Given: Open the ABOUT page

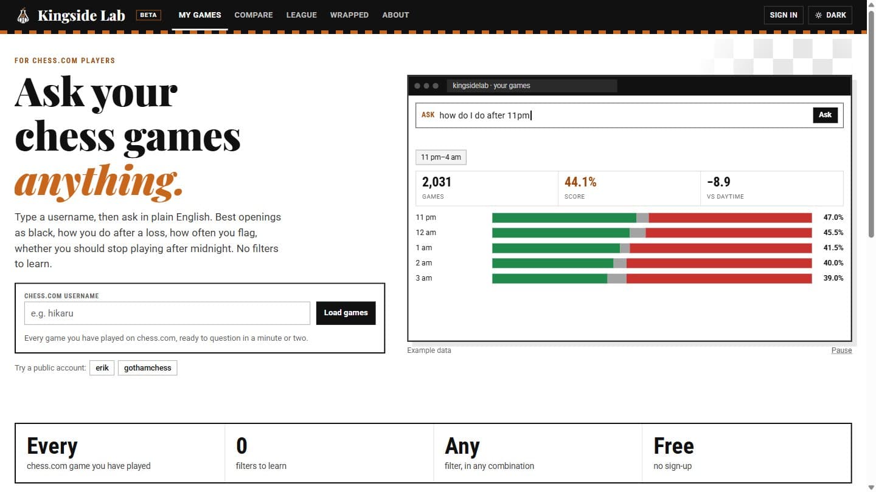Looking at the screenshot, I should (395, 15).
